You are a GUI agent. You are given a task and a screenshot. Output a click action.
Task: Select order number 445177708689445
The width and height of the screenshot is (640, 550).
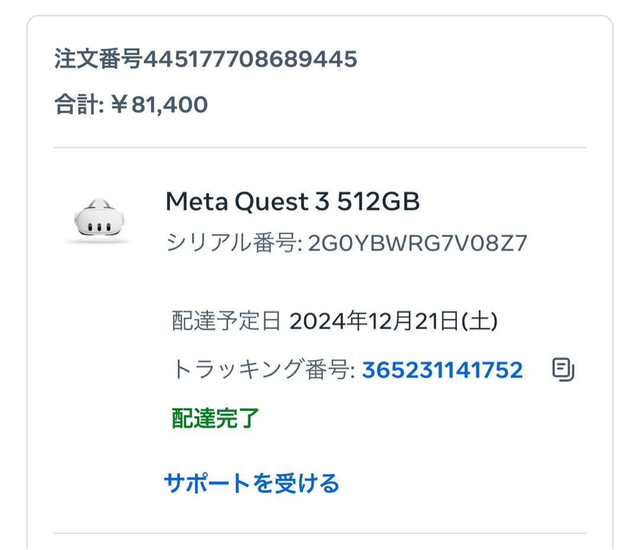204,58
